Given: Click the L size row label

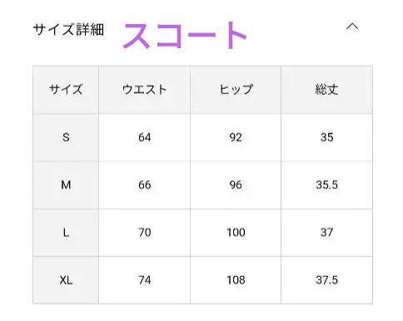Looking at the screenshot, I should coord(66,233).
